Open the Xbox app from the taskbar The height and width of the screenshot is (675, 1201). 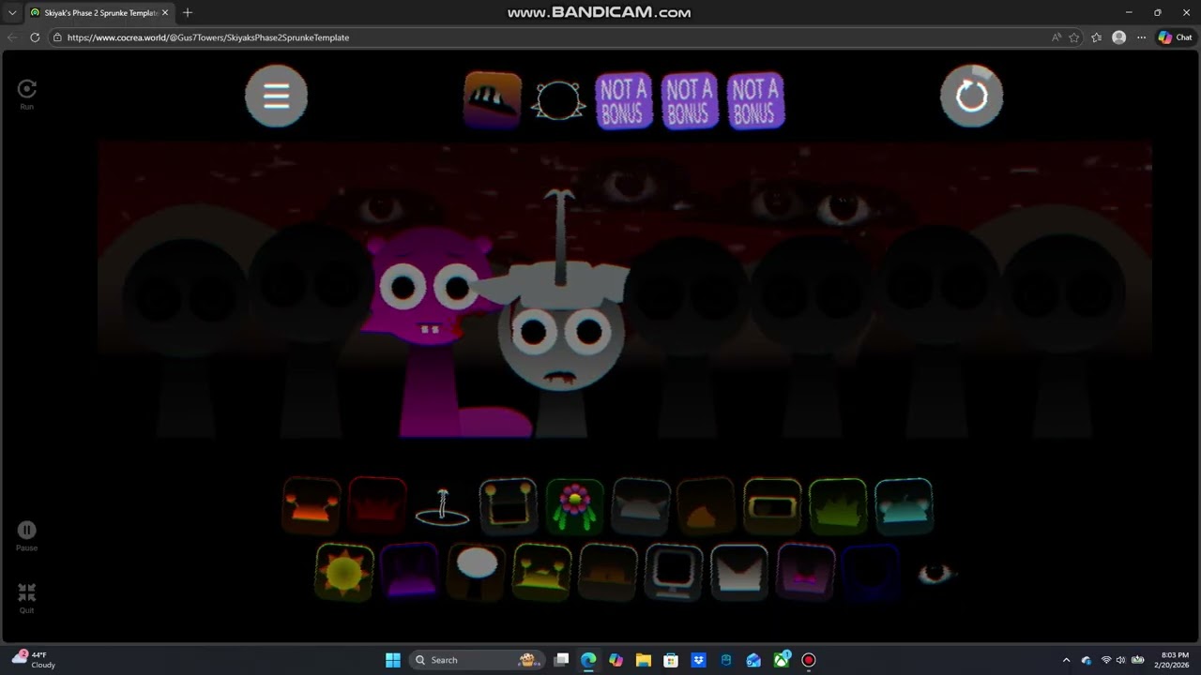pyautogui.click(x=781, y=660)
